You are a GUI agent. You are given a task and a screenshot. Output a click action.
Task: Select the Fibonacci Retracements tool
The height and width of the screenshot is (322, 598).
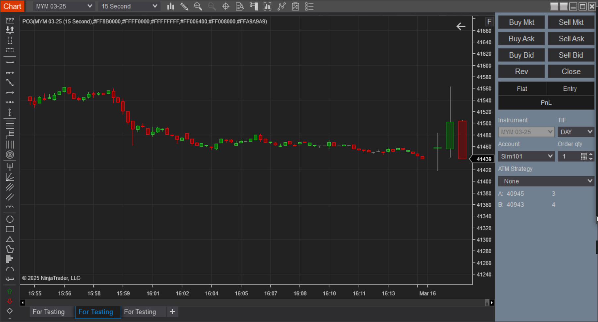(x=10, y=125)
